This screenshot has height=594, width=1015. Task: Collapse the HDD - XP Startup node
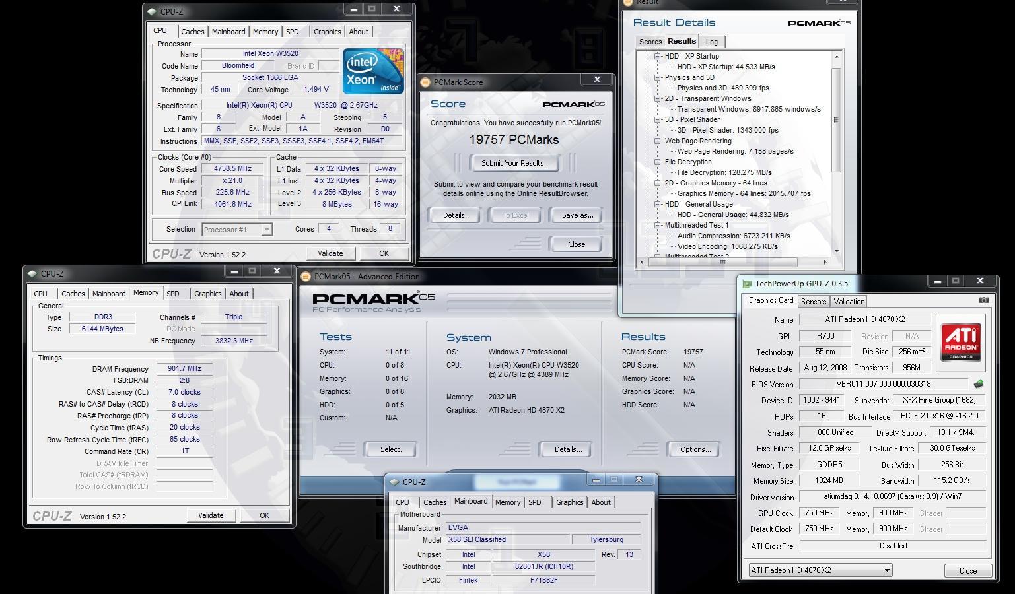point(658,56)
